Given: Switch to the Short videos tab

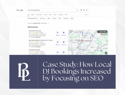Looking at the screenshot, I should tap(39, 15).
